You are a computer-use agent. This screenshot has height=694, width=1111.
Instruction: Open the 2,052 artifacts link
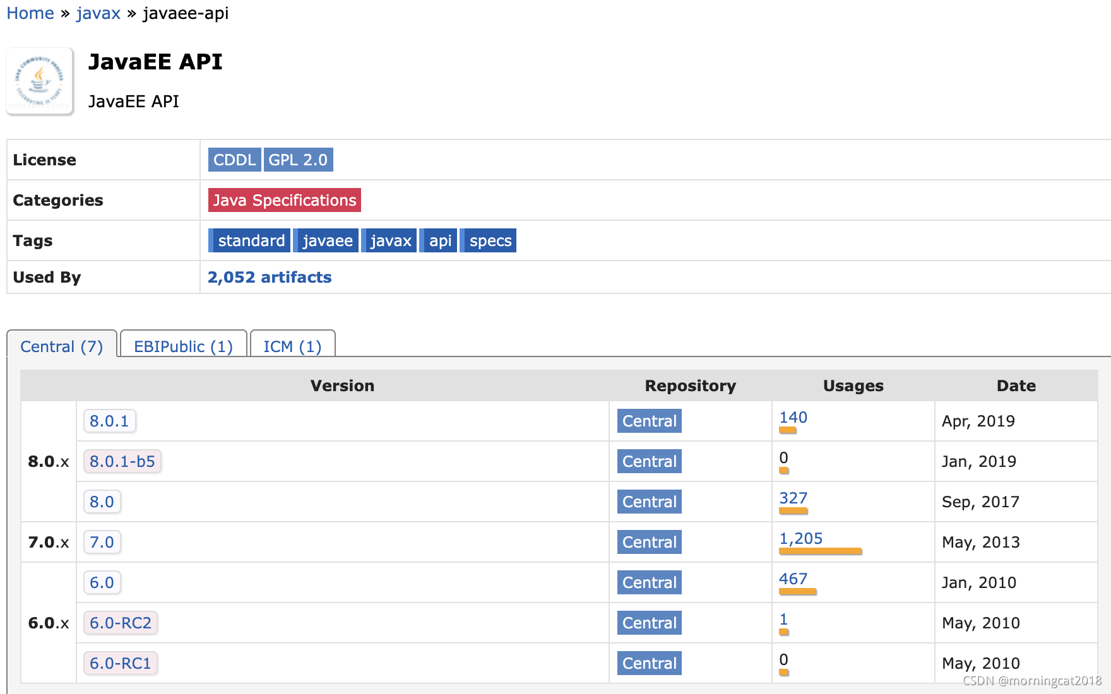[270, 277]
